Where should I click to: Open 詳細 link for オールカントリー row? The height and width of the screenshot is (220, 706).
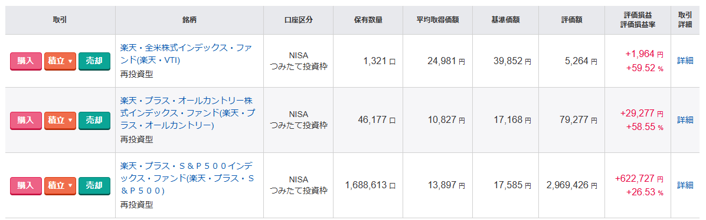tap(685, 120)
